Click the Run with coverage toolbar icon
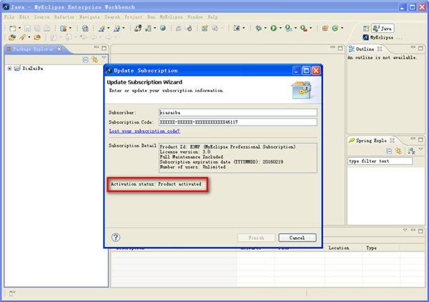Image resolution: width=429 pixels, height=302 pixels. click(x=288, y=28)
